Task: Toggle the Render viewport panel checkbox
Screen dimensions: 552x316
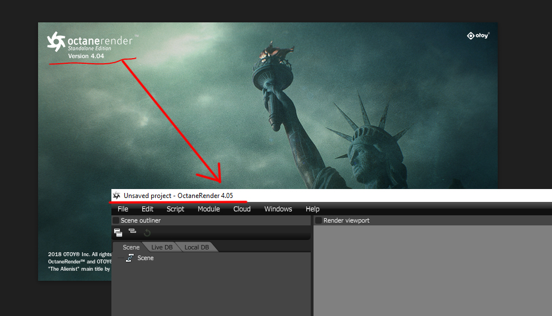Action: tap(319, 220)
